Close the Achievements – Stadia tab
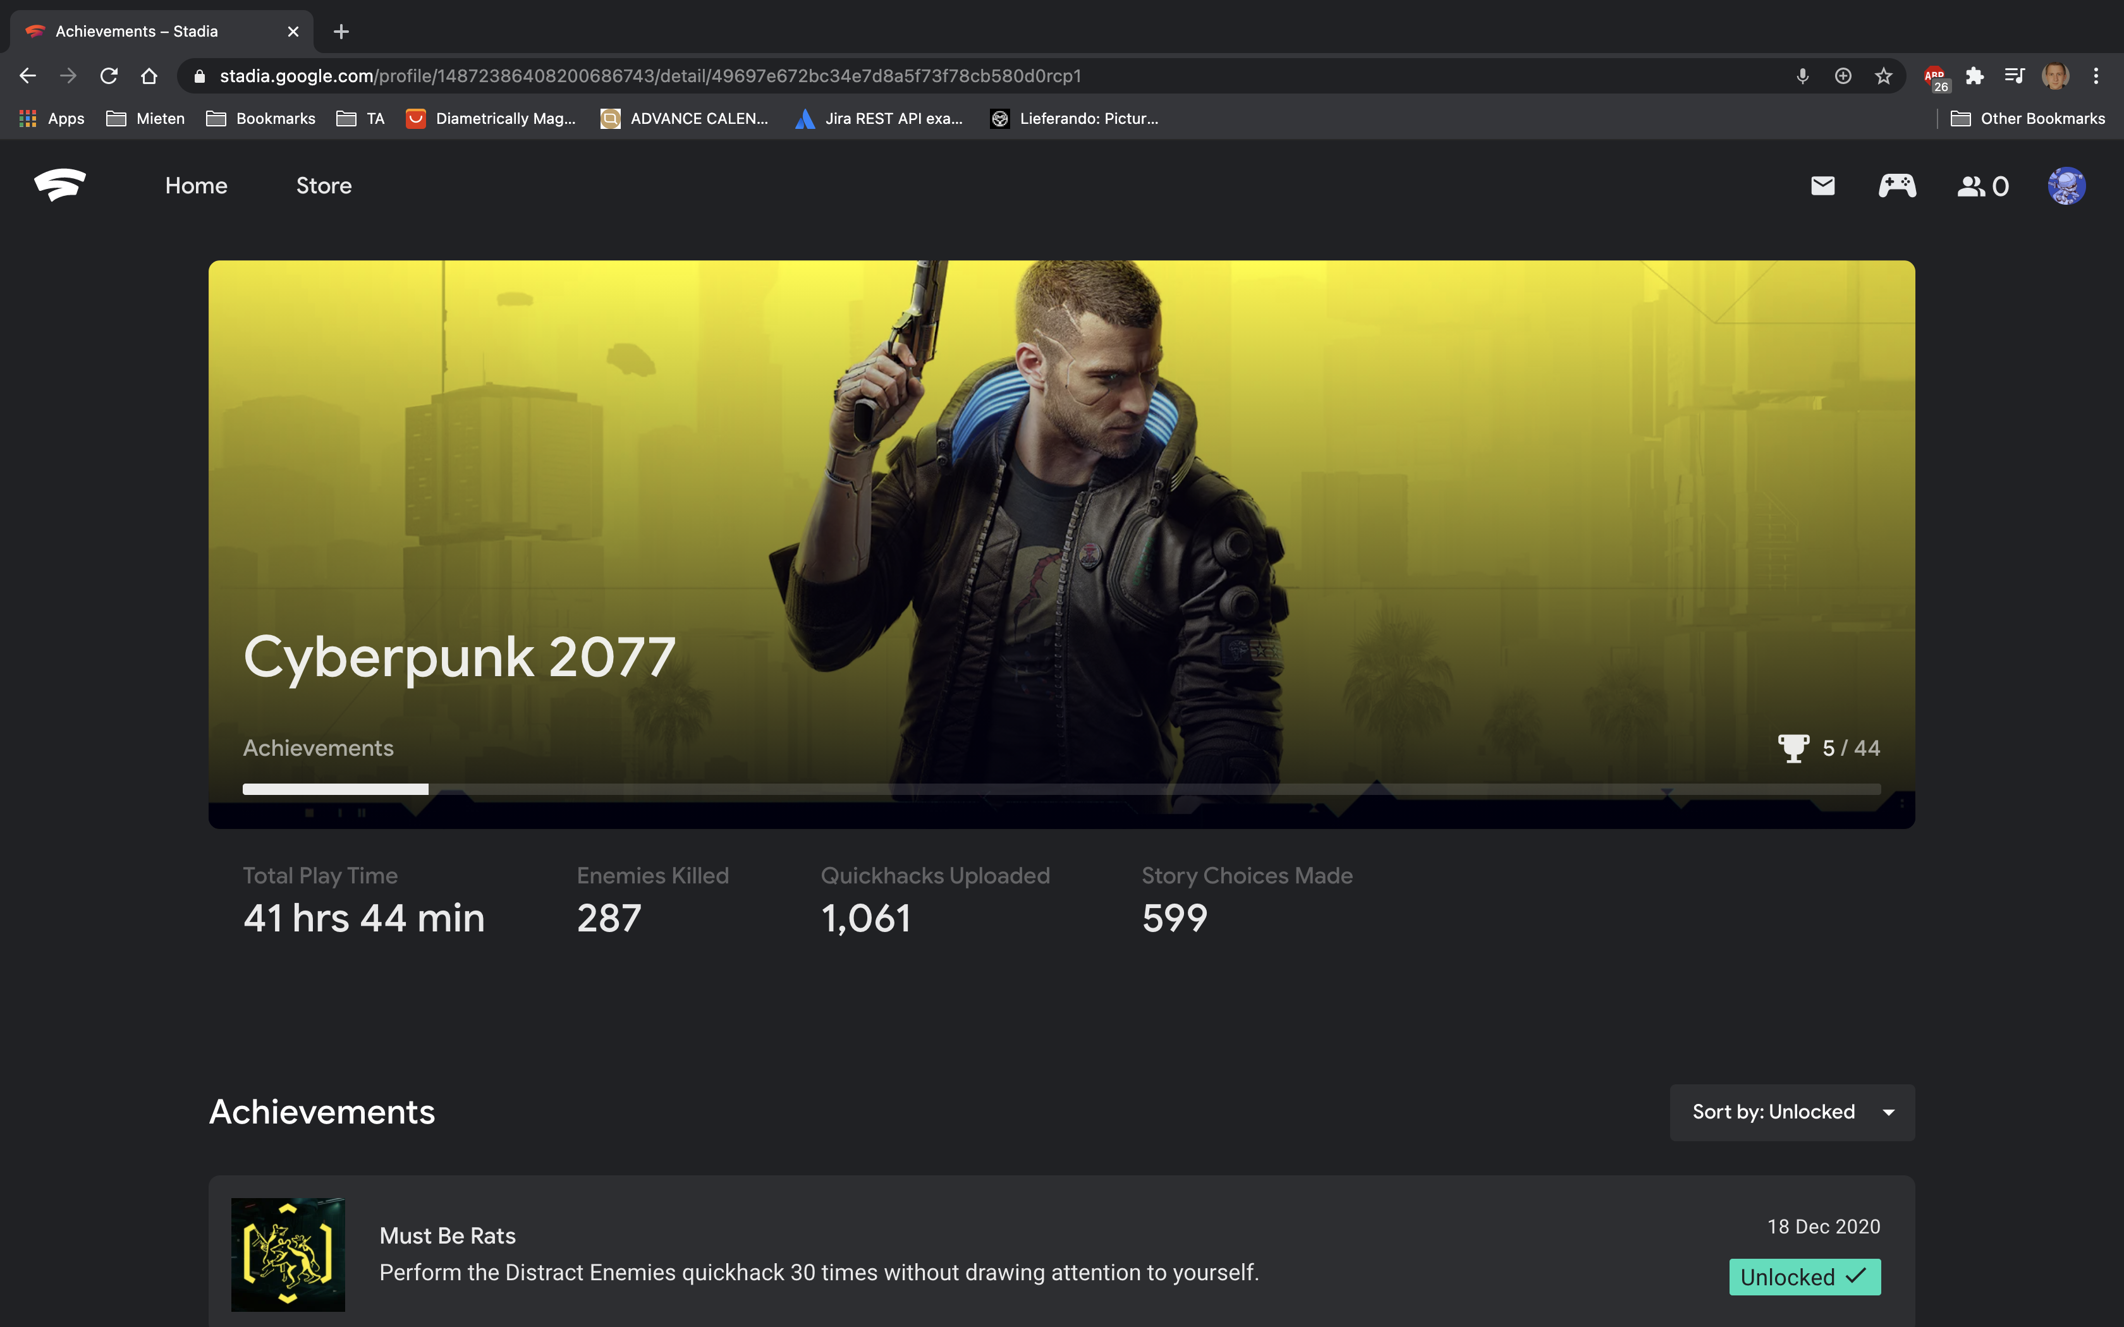Screen dimensions: 2124x1327 (293, 32)
